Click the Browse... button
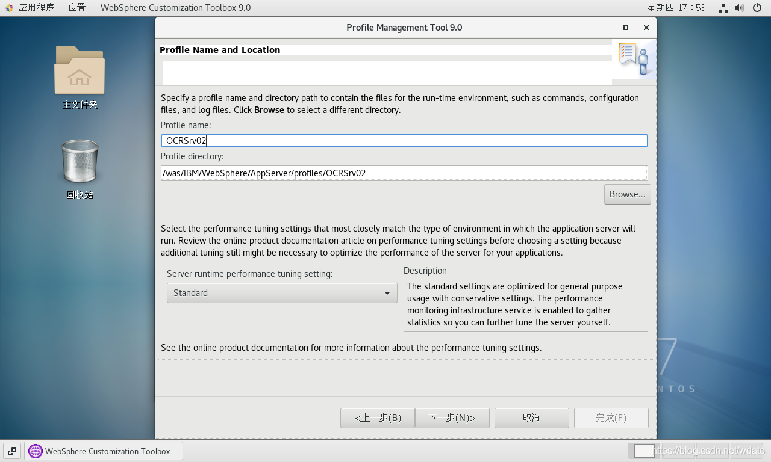 (x=627, y=194)
